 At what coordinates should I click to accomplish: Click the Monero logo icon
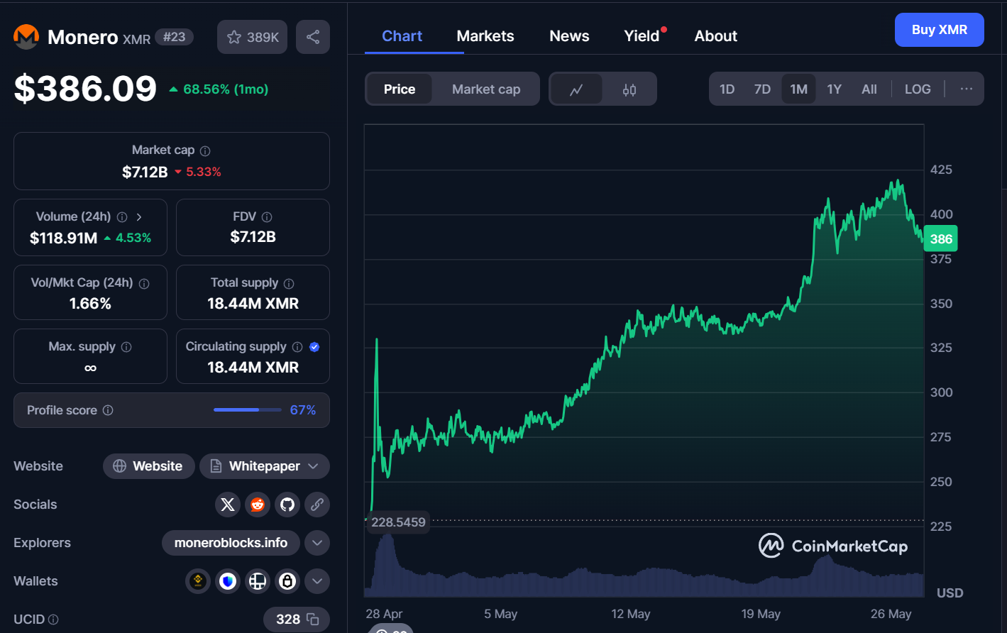tap(26, 37)
